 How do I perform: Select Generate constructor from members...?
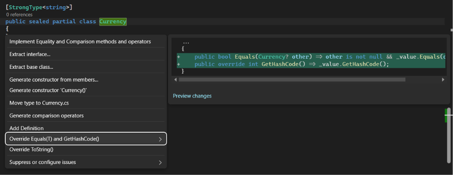pyautogui.click(x=86, y=80)
